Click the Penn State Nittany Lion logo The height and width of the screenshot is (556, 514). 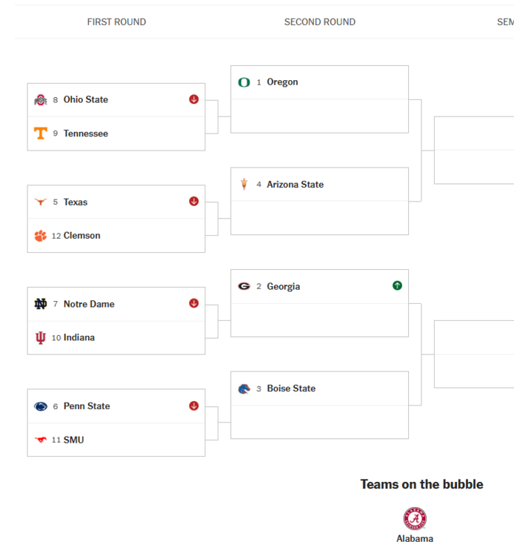41,406
